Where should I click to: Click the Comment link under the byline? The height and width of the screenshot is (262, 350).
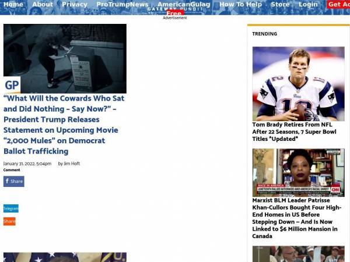click(12, 170)
